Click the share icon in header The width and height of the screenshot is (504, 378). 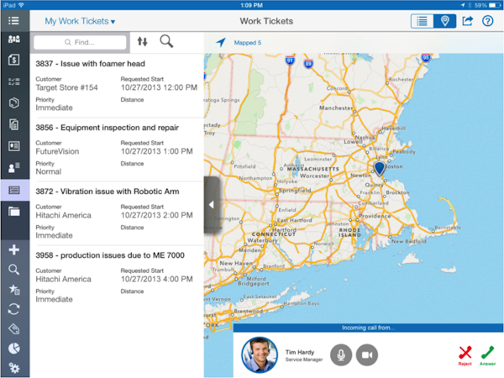pos(468,20)
